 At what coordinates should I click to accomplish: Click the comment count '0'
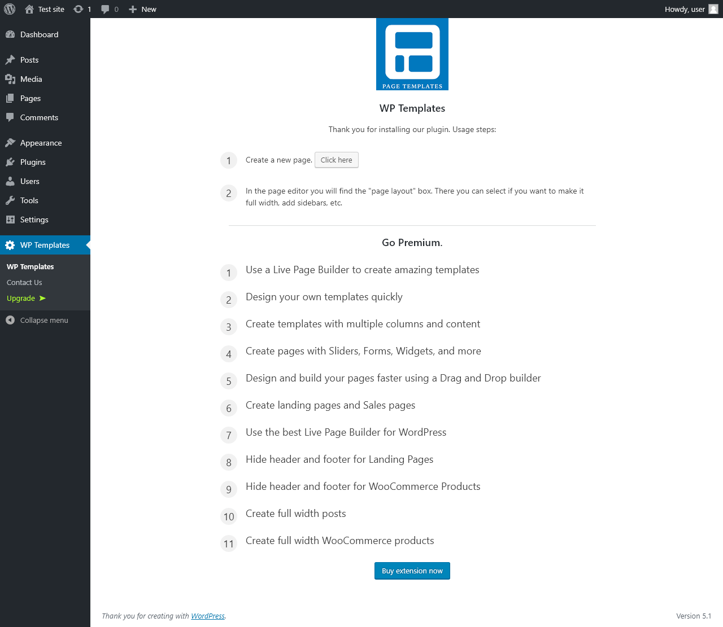tap(116, 9)
